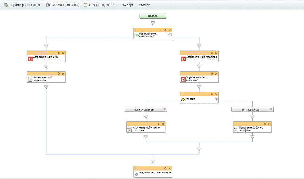Select the Начало start node

pyautogui.click(x=153, y=16)
